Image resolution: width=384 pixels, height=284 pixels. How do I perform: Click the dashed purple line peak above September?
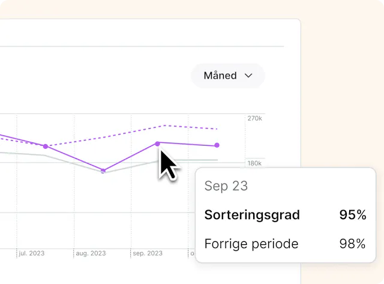pyautogui.click(x=163, y=126)
